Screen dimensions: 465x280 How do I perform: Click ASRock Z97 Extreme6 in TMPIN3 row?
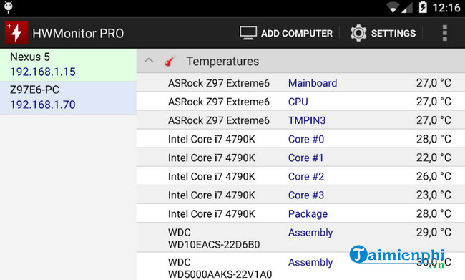[x=219, y=120]
